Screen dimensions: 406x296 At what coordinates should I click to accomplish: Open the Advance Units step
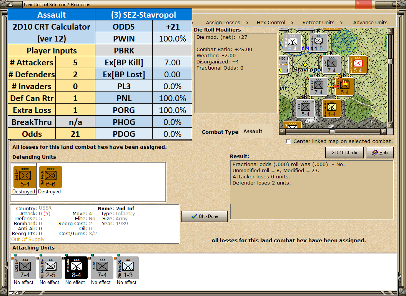click(x=370, y=23)
